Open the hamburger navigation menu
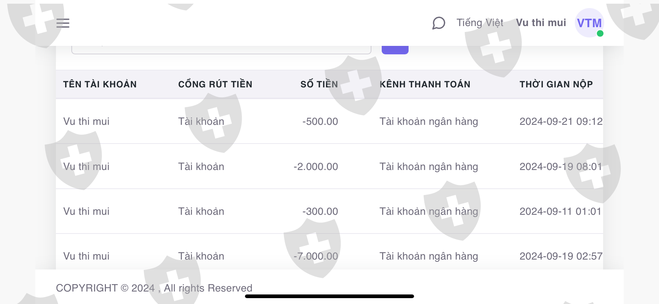The image size is (659, 304). click(x=63, y=23)
